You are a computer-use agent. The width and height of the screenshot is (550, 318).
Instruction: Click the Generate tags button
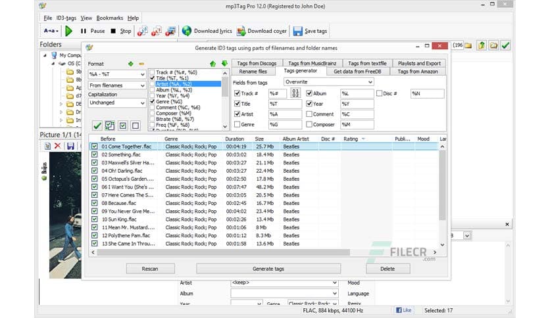point(268,269)
